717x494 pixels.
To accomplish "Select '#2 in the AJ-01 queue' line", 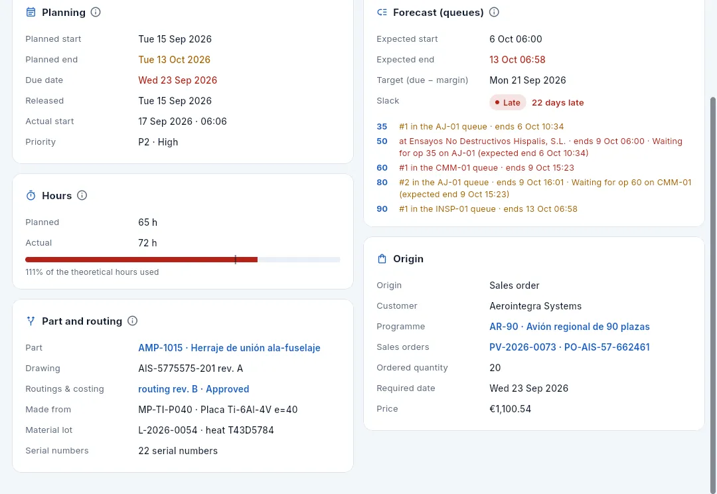I will pos(545,189).
